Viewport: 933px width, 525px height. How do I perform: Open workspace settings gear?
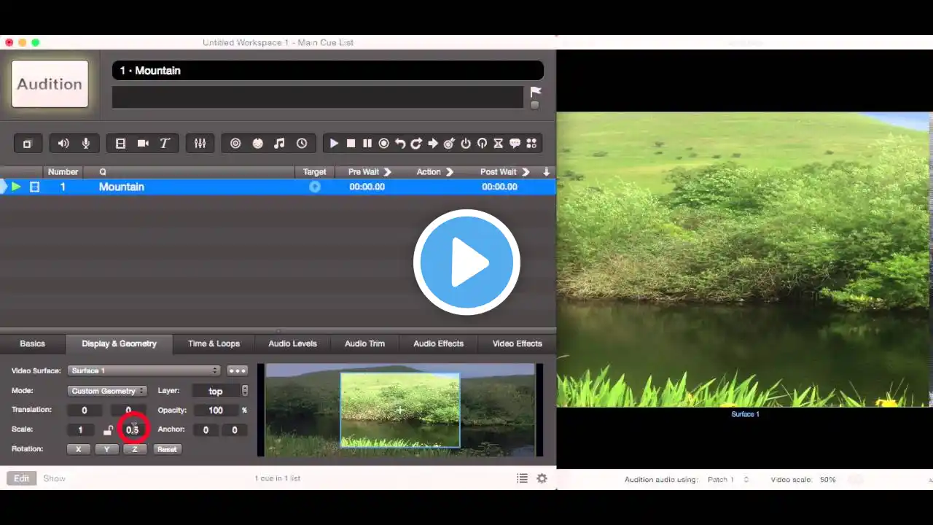542,478
